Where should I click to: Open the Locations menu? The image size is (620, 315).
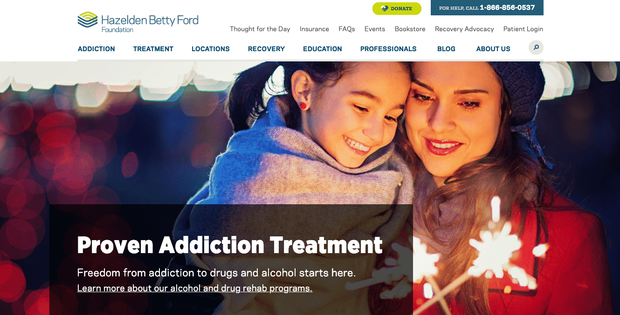(211, 49)
